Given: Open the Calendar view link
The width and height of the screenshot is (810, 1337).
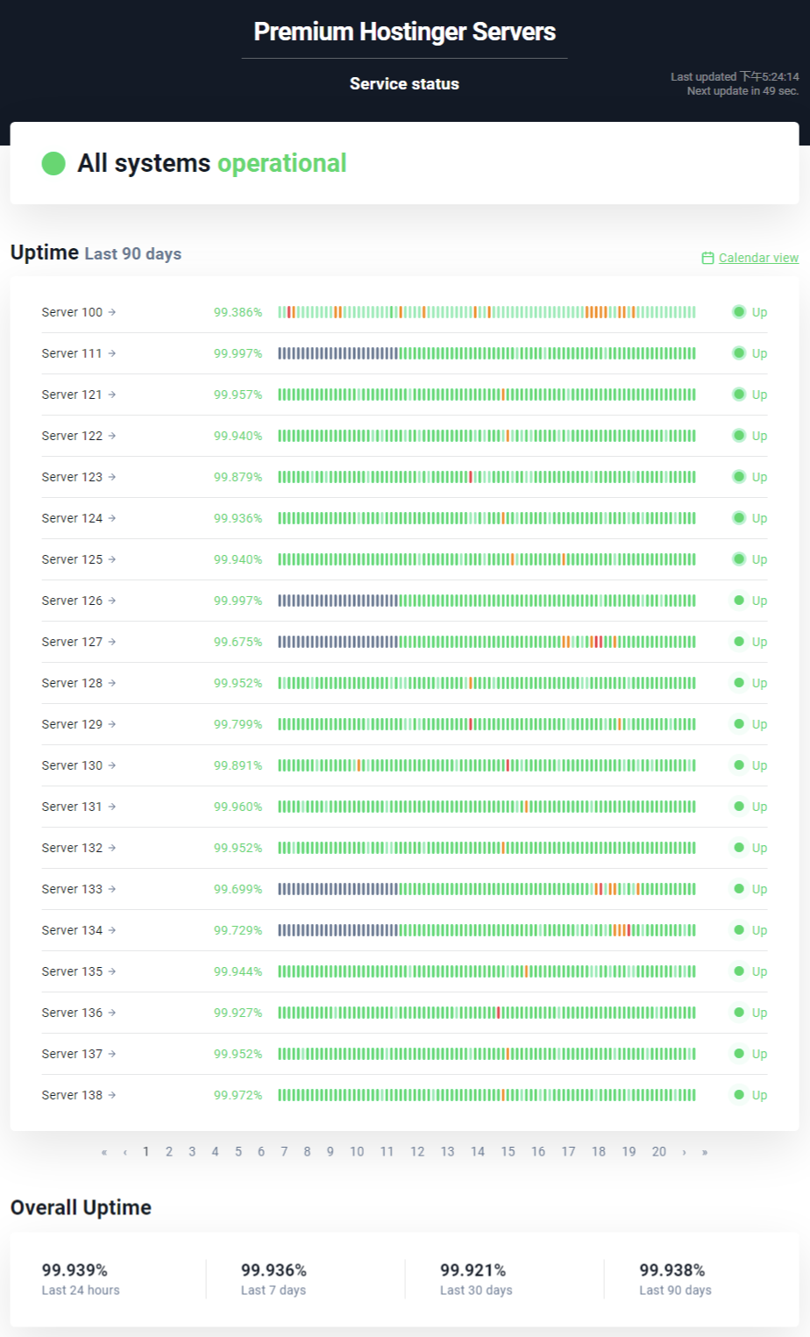Looking at the screenshot, I should click(758, 258).
